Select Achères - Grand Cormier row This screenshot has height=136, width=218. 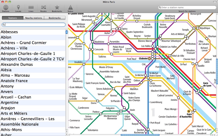(33, 43)
